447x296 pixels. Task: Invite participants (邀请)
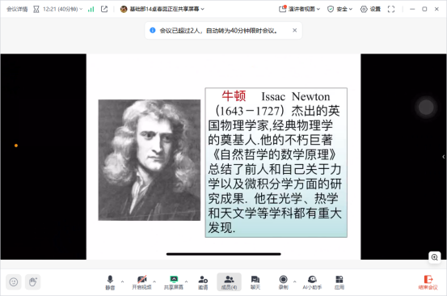pyautogui.click(x=203, y=282)
